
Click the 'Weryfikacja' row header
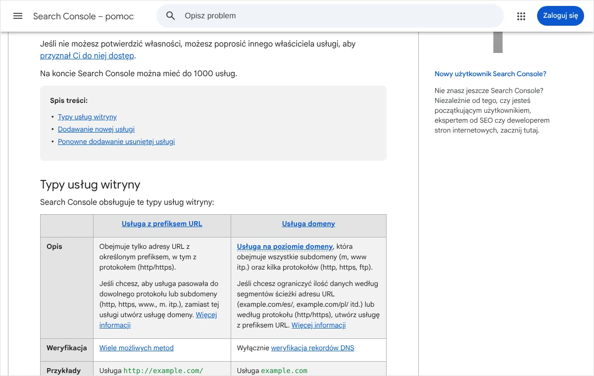67,348
